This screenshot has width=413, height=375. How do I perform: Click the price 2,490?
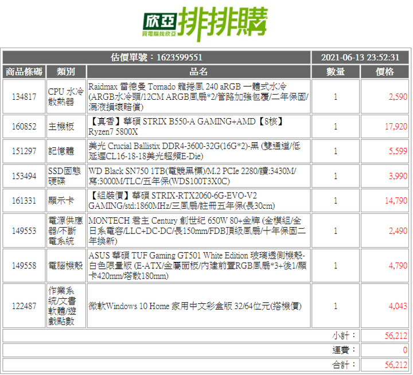coord(398,231)
